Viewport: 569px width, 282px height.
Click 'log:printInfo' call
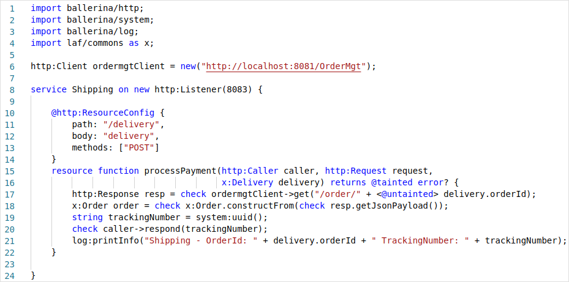105,240
